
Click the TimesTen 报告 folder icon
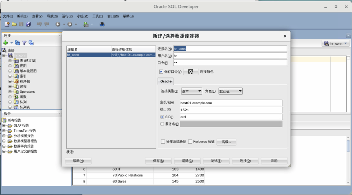(10, 131)
